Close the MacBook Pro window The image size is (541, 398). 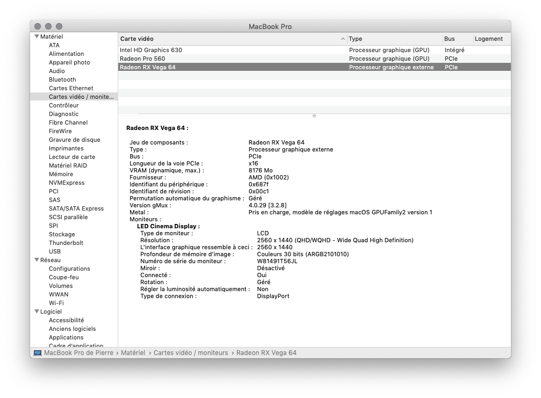click(x=38, y=26)
